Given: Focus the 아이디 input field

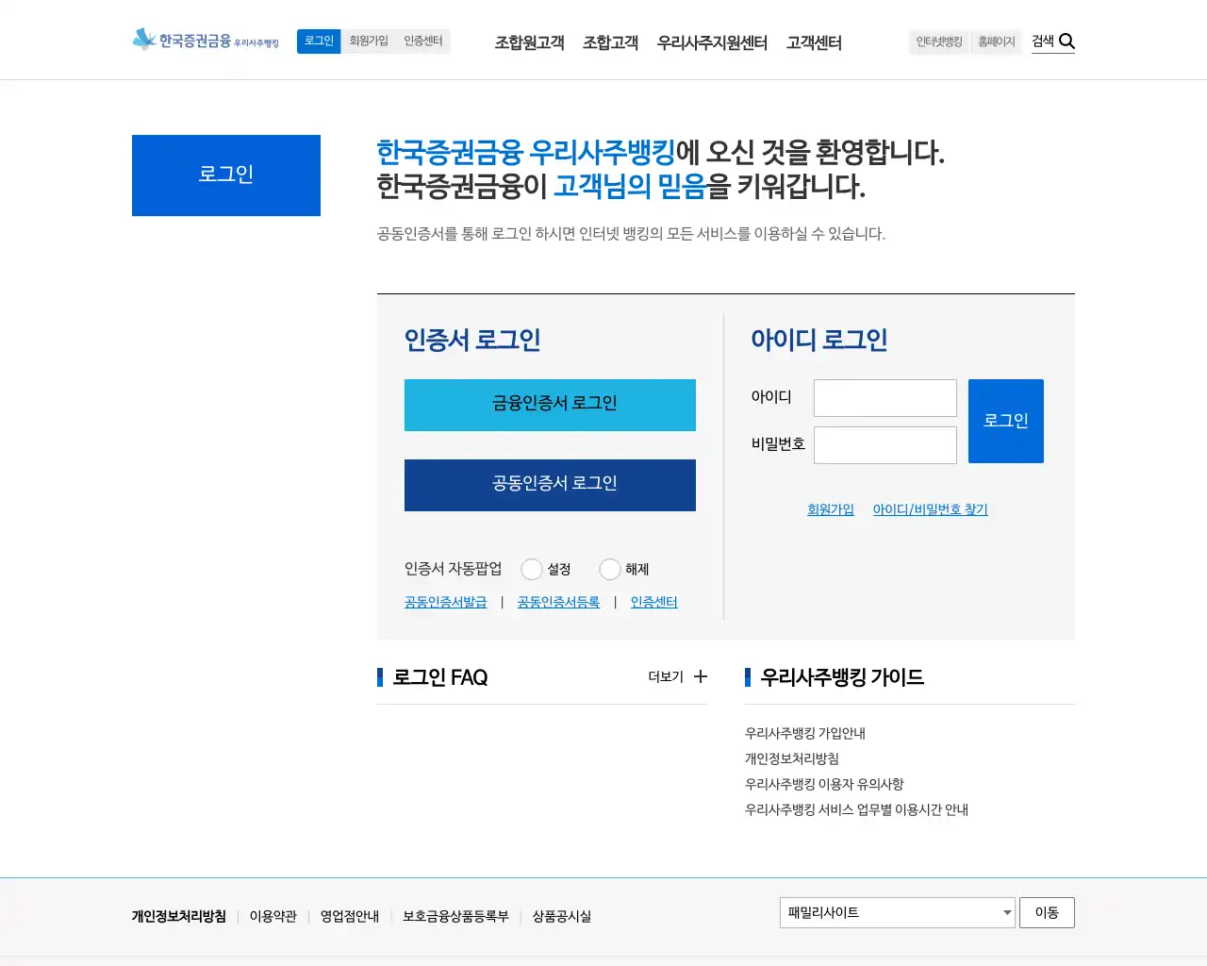Looking at the screenshot, I should pyautogui.click(x=885, y=398).
